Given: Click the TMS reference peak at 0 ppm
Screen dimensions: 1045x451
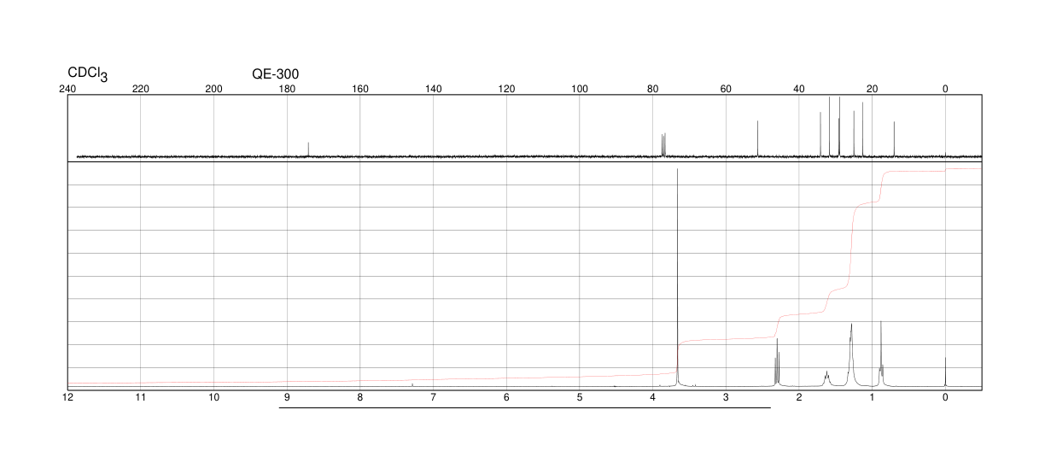Looking at the screenshot, I should [945, 372].
